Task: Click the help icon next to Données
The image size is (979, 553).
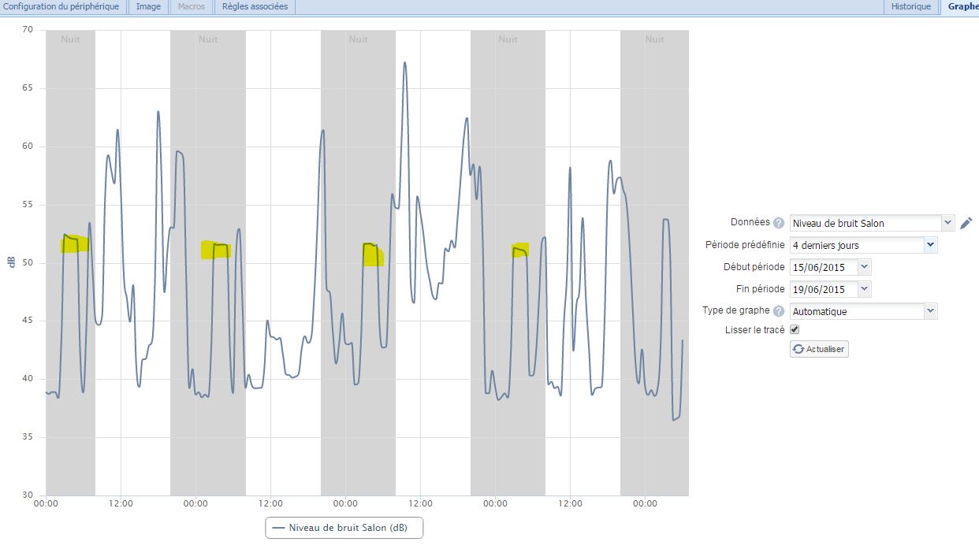Action: tap(778, 223)
